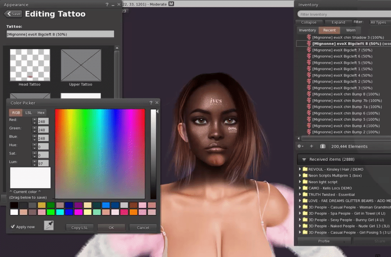Select the orange palette swatch

(x=133, y=212)
